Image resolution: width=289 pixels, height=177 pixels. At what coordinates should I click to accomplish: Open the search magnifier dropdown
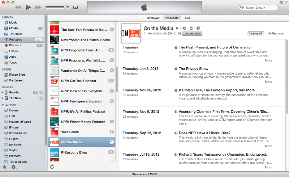[242, 8]
